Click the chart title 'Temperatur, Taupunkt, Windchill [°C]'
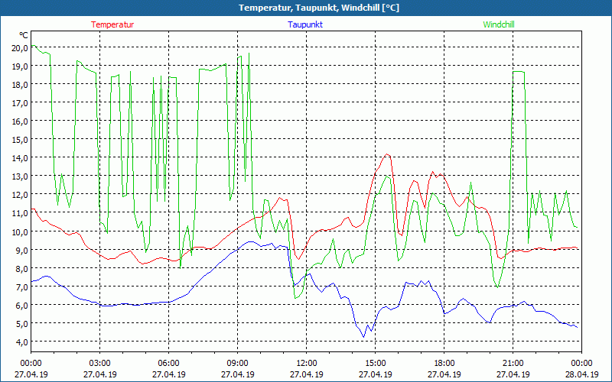This screenshot has width=612, height=382. pyautogui.click(x=319, y=8)
